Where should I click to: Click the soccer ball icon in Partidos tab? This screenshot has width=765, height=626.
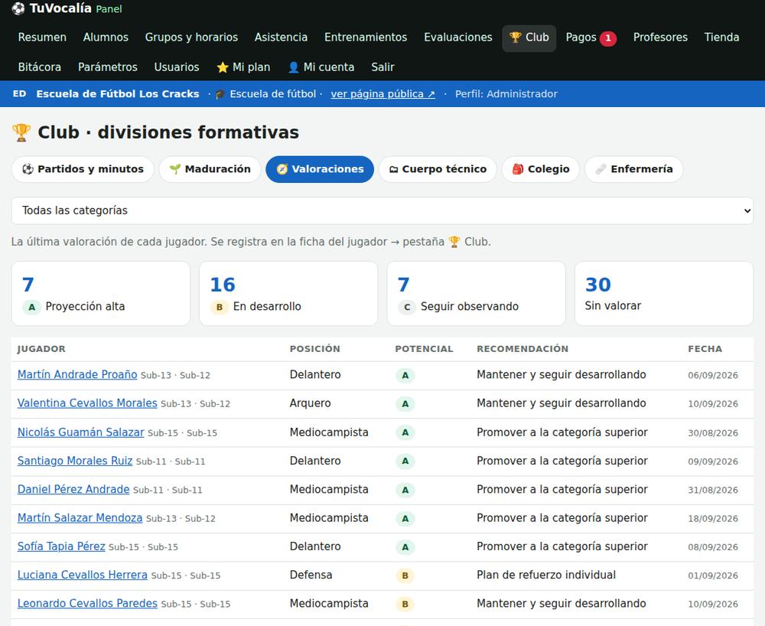pos(28,169)
